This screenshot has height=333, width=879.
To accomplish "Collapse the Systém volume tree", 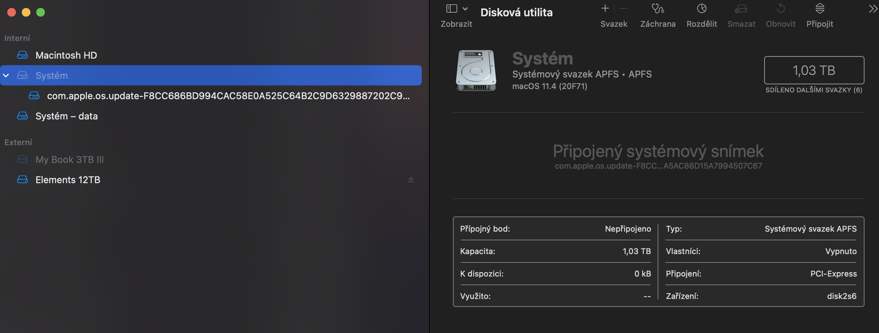I will pos(6,75).
